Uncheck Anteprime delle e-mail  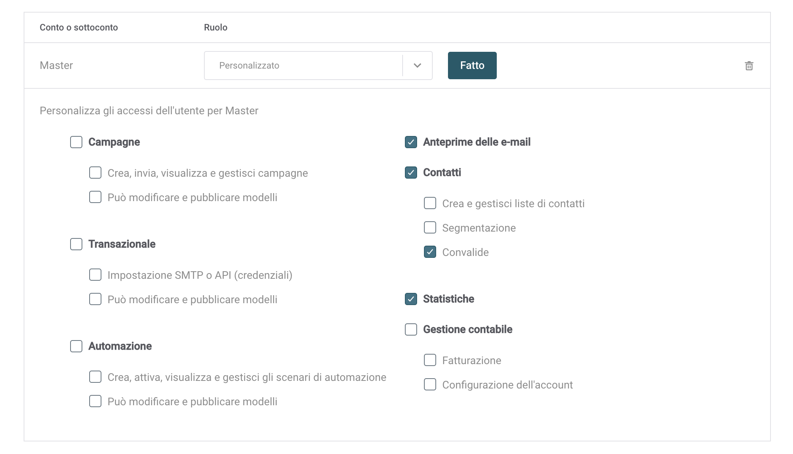tap(411, 142)
